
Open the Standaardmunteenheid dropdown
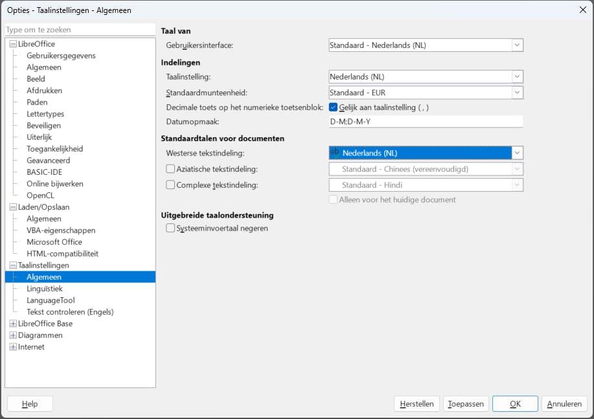(x=517, y=93)
